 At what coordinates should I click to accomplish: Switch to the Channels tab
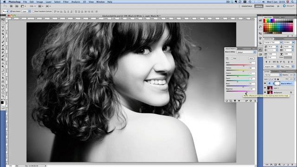pos(275,71)
